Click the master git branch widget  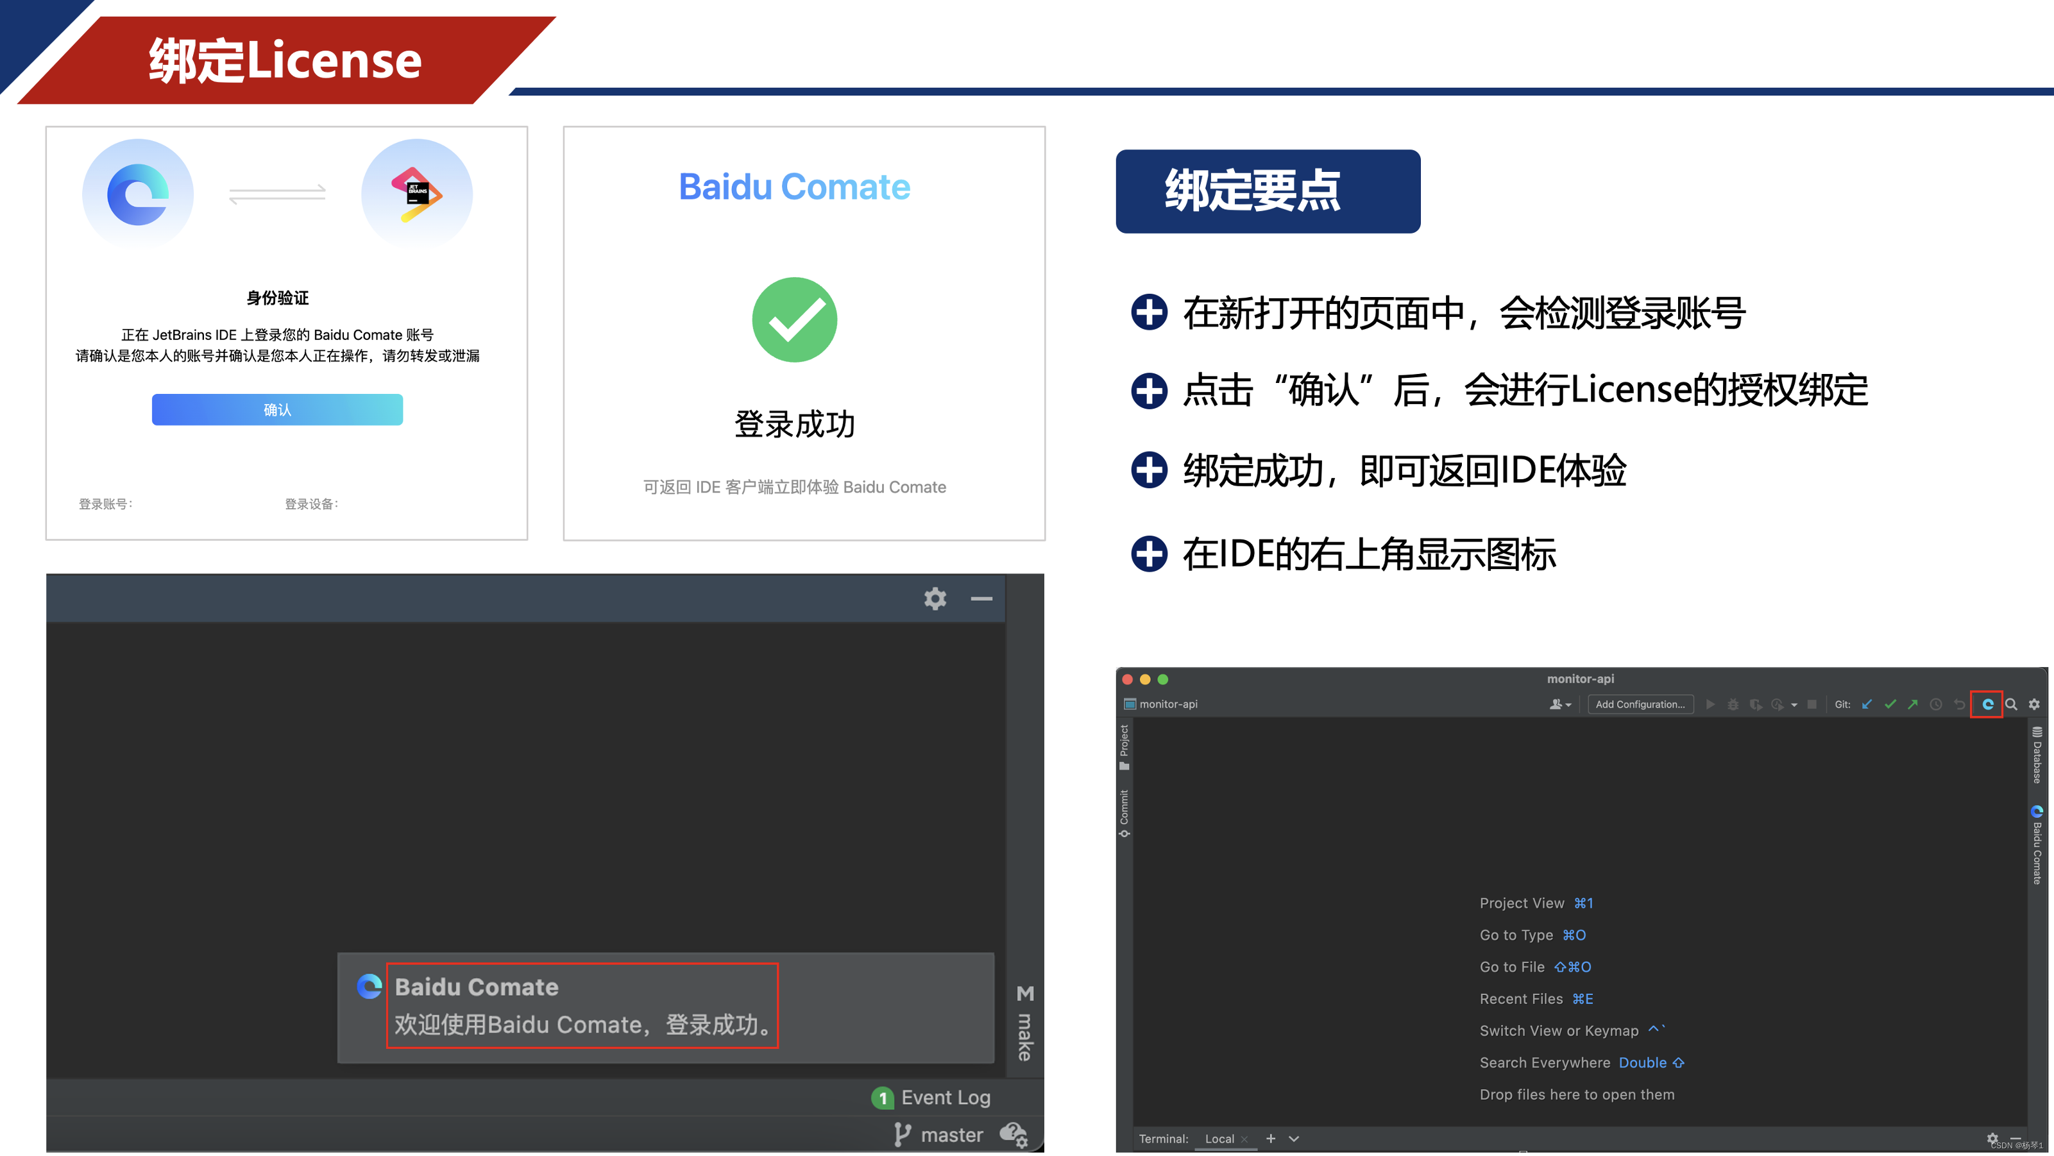click(938, 1134)
